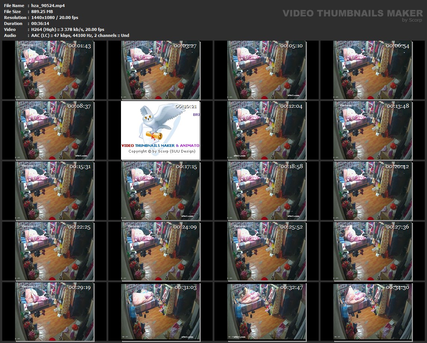The width and height of the screenshot is (427, 343).
Task: Open the 00:29:19 thumbnail
Action: pos(54,312)
